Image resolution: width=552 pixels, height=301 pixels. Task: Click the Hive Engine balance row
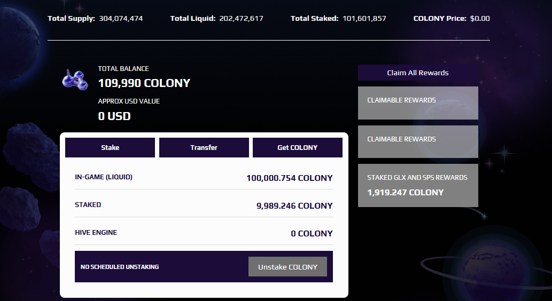pos(204,233)
